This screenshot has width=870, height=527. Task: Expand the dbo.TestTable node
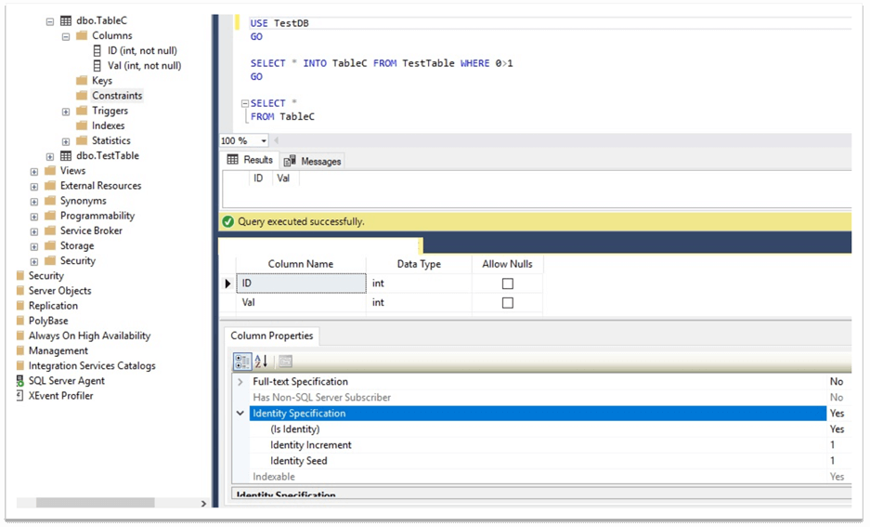point(50,156)
